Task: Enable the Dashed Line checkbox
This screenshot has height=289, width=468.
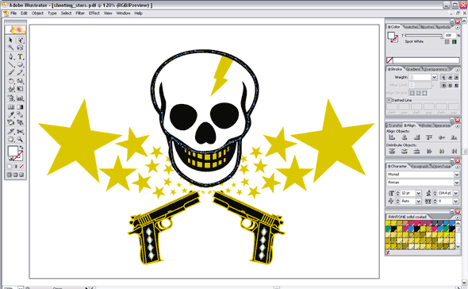Action: click(389, 100)
